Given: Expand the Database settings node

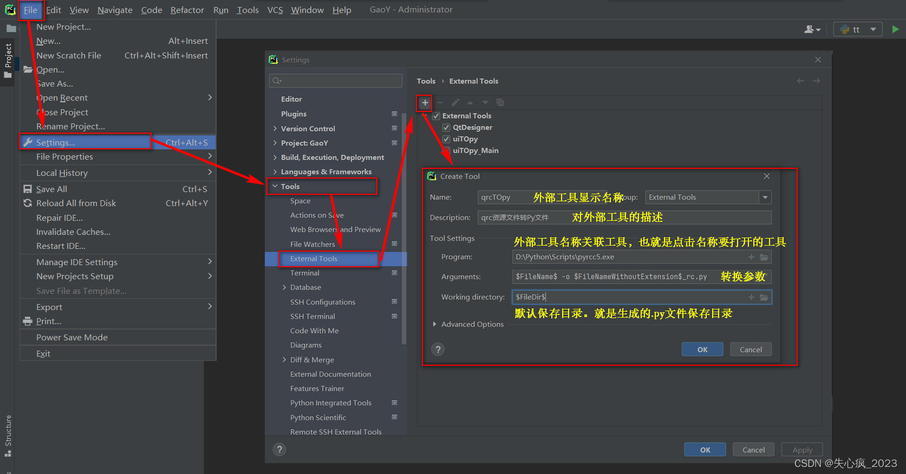Looking at the screenshot, I should pyautogui.click(x=284, y=287).
